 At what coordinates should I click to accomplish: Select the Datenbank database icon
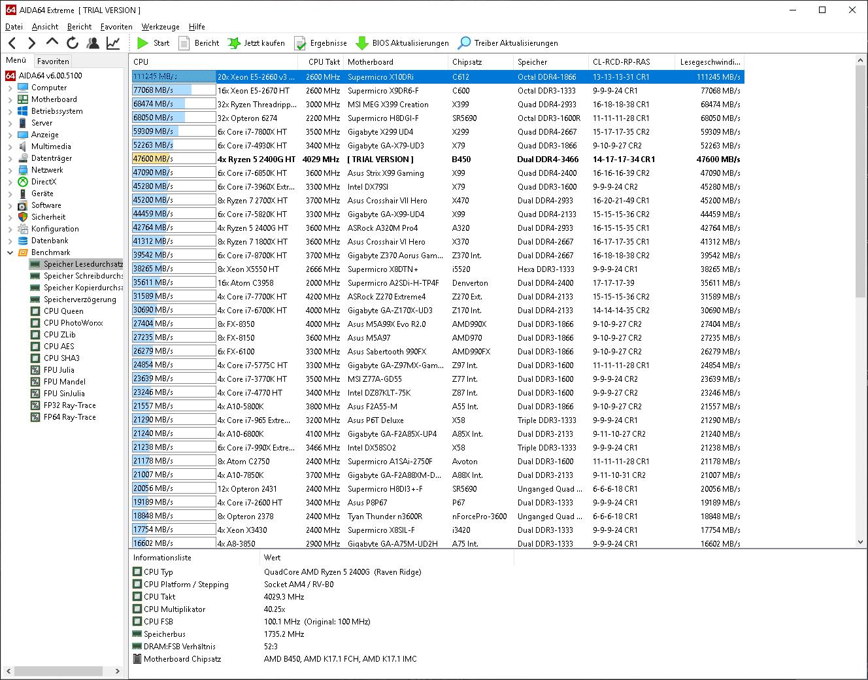(23, 241)
